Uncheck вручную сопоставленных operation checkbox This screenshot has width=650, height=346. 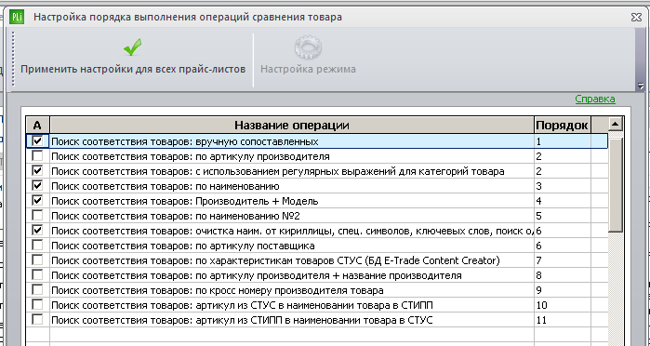[x=37, y=141]
